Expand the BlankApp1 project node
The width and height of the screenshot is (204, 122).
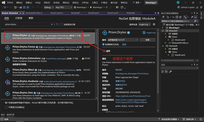click(163, 28)
